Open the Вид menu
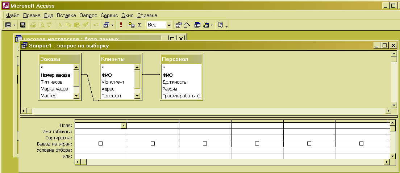This screenshot has height=173, width=400. tap(49, 15)
